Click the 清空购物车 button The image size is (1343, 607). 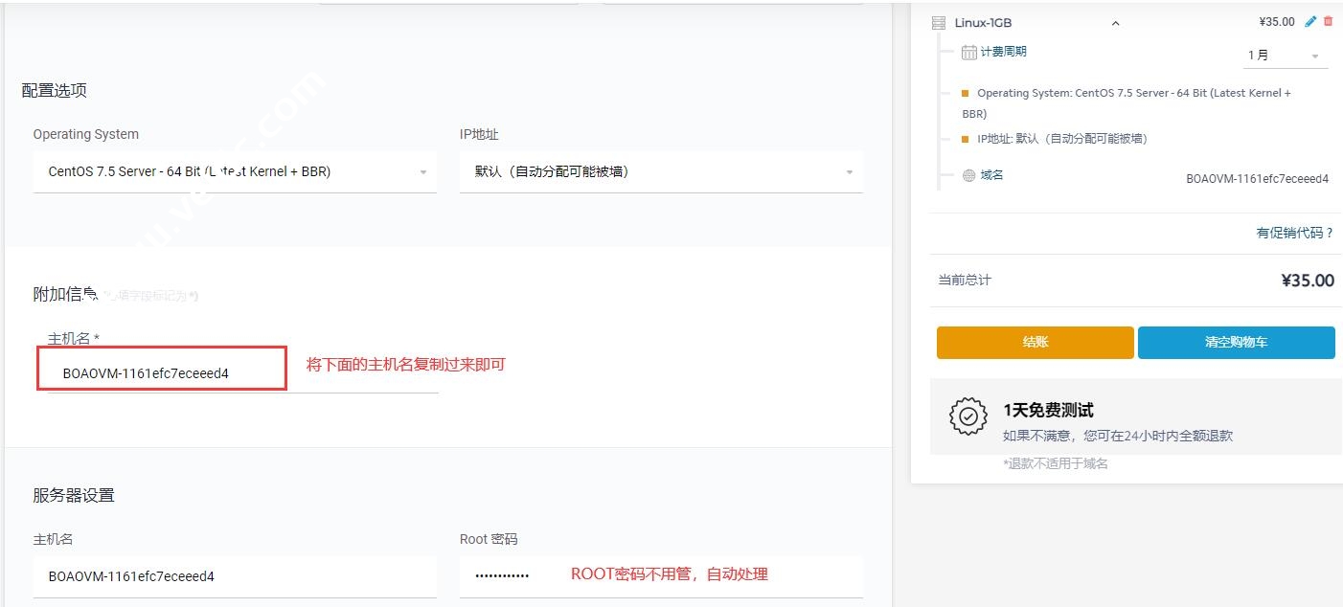click(1236, 343)
